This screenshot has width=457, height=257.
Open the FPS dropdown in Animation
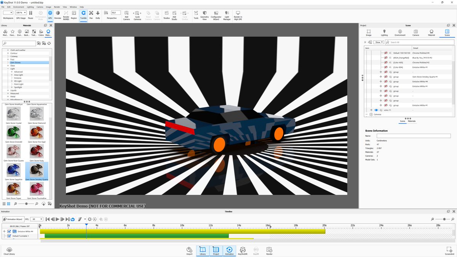37,219
